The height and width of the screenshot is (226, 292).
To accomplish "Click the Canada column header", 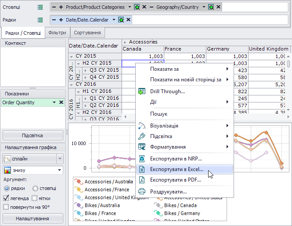I will (x=143, y=49).
